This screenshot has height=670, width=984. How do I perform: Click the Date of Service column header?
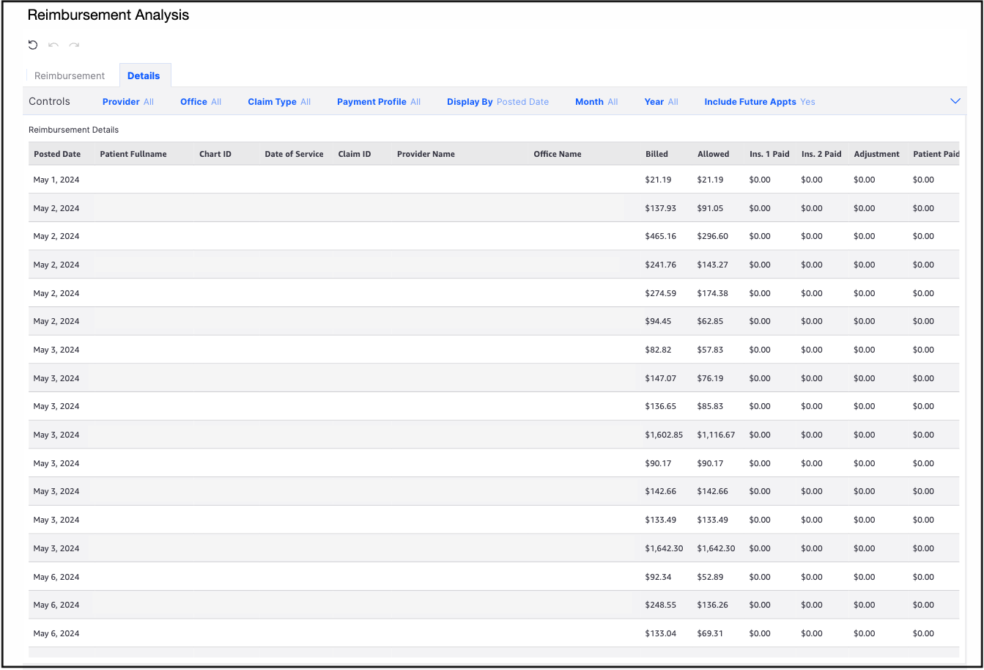coord(294,154)
